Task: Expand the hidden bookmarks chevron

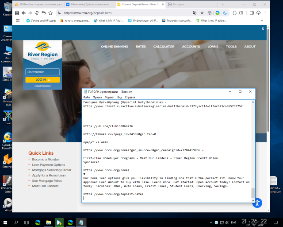Action: 262,21
